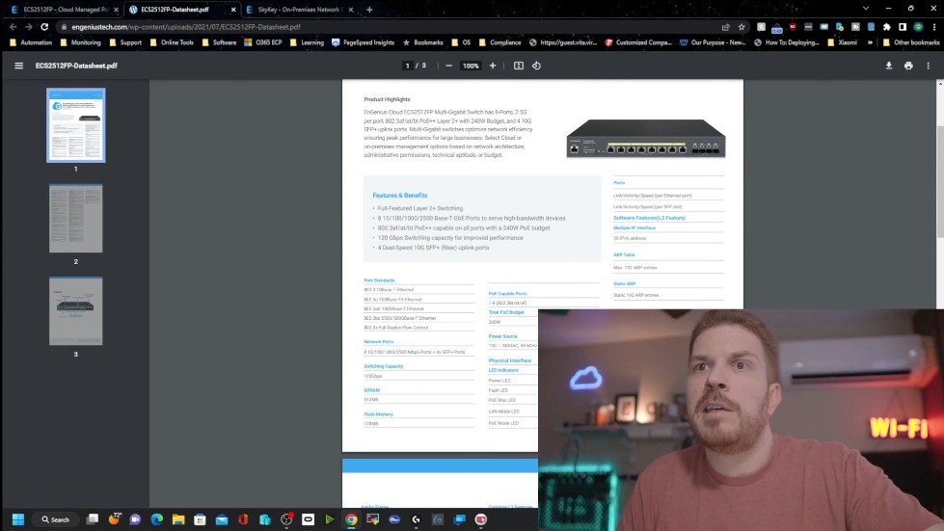This screenshot has height=531, width=944.
Task: Open the Automation bookmark folder
Action: (x=31, y=42)
